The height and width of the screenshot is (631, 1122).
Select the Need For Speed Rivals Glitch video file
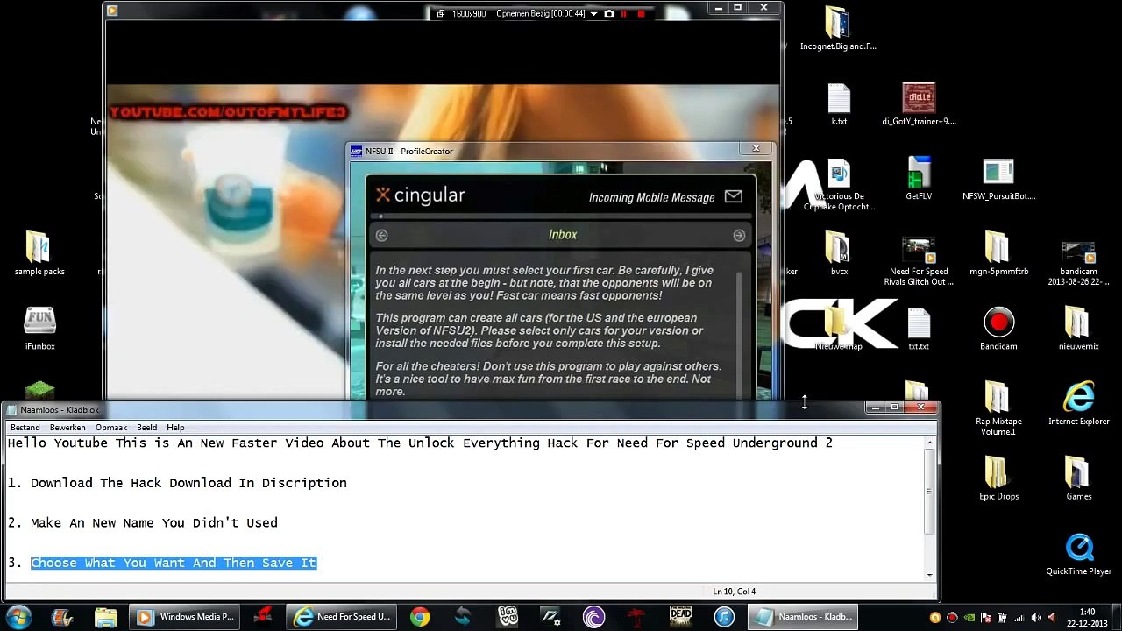919,262
